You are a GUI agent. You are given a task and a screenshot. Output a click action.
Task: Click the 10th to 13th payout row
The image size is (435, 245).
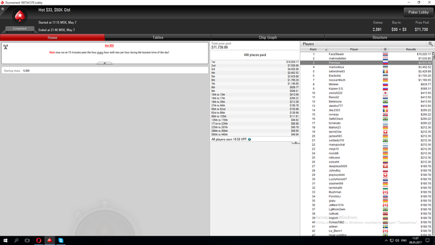tap(255, 95)
